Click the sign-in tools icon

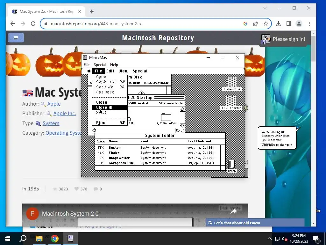point(266,39)
